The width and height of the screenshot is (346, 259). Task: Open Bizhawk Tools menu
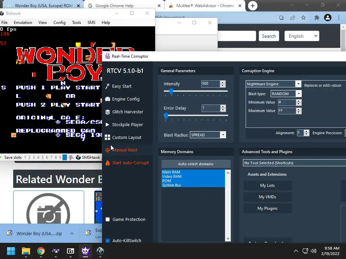pos(77,23)
